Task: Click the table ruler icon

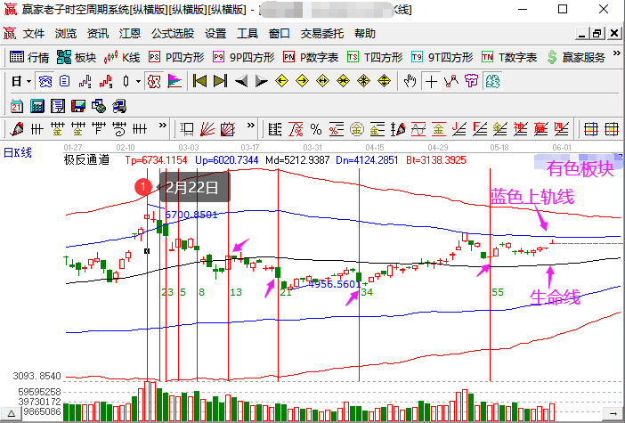Action: click(275, 129)
